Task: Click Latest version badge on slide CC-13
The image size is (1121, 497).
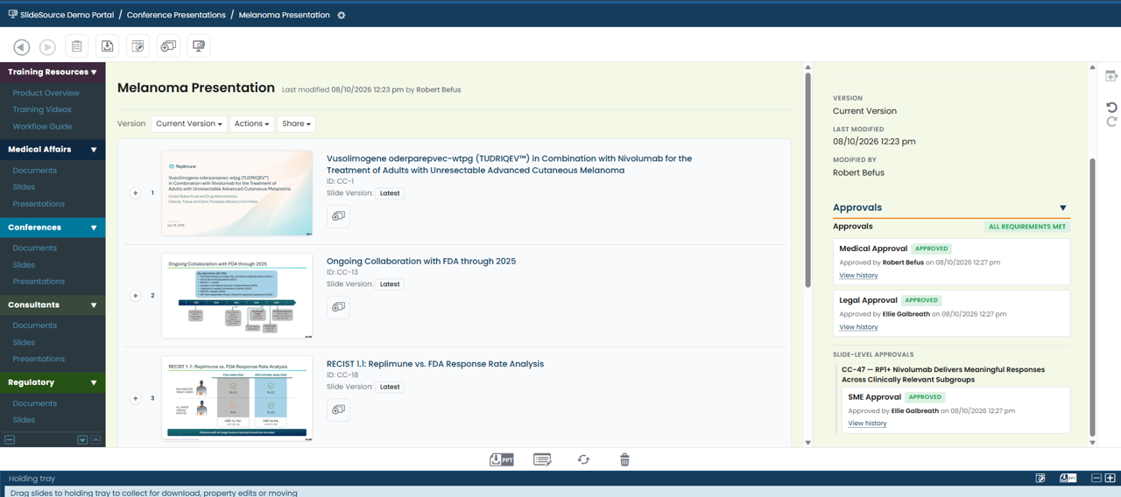Action: coord(390,284)
